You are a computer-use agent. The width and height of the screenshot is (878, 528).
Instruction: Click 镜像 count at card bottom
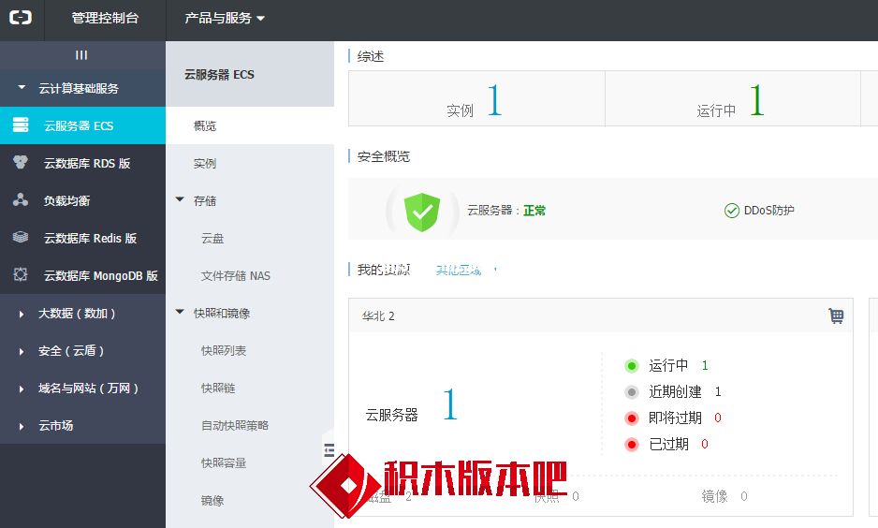743,496
